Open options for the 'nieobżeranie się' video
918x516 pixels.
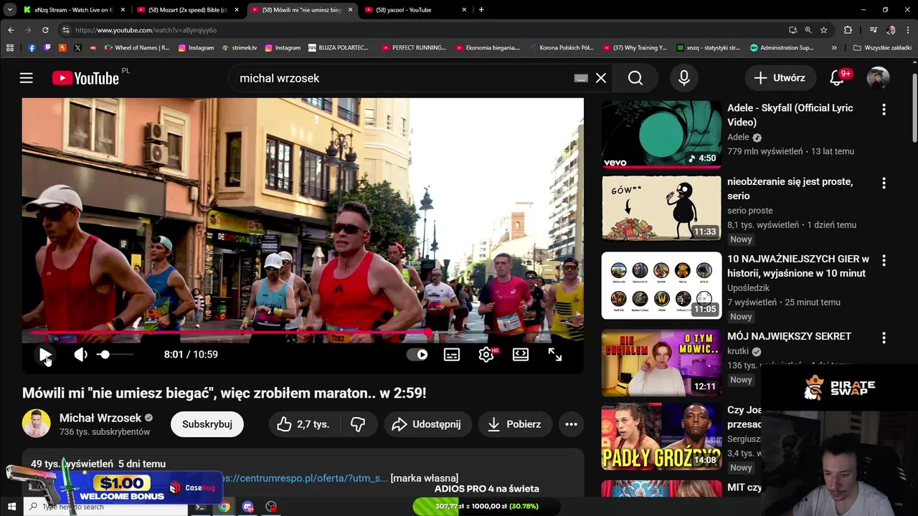pos(884,183)
